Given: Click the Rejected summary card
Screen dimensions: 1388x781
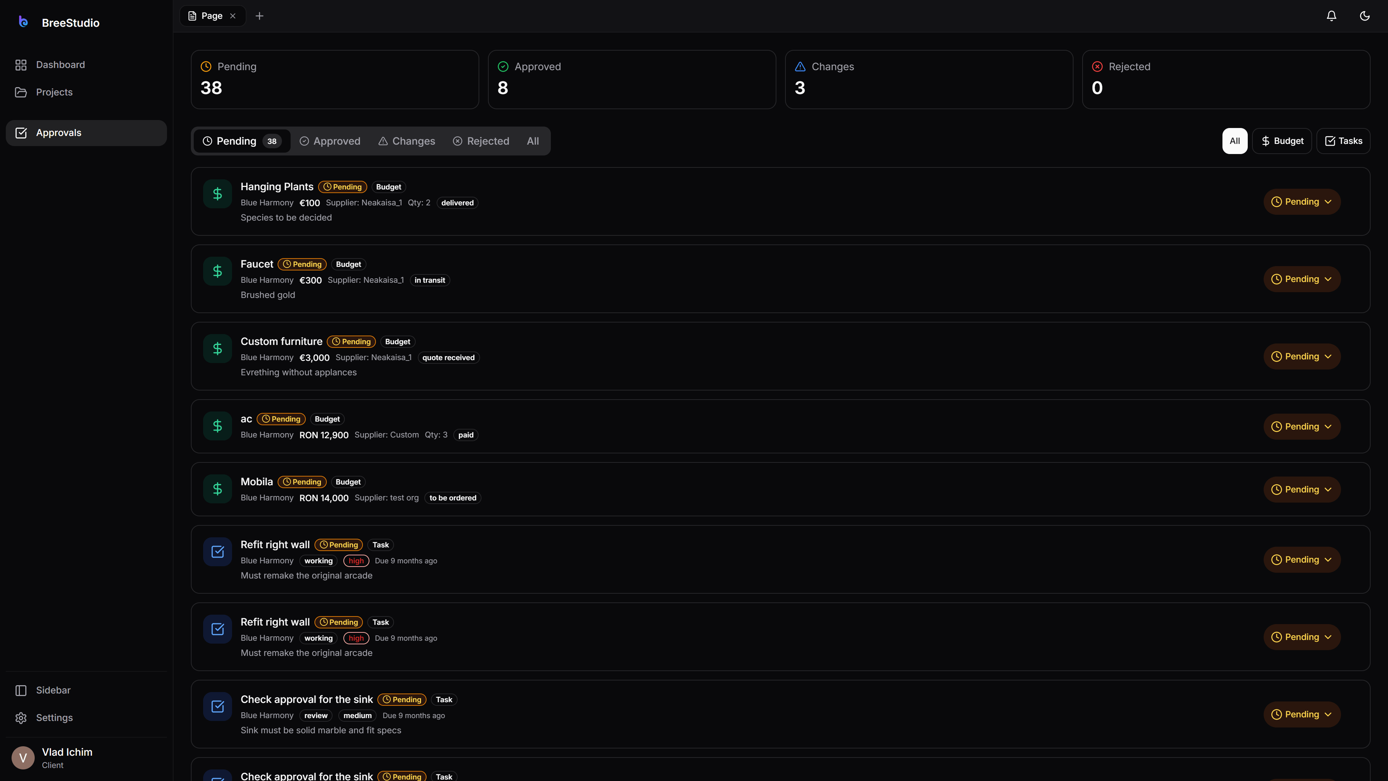Looking at the screenshot, I should (1226, 80).
